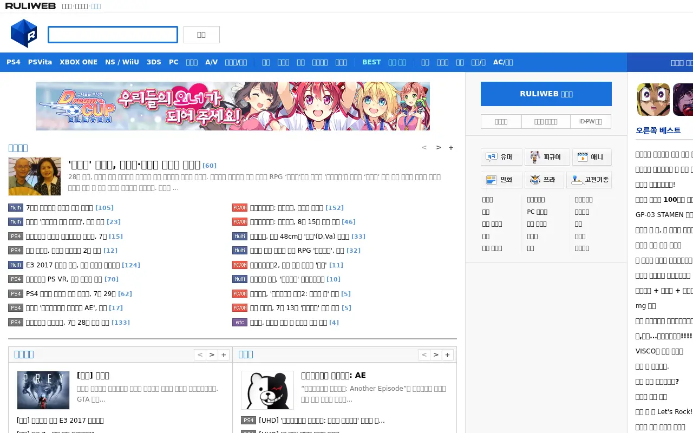693x433 pixels.
Task: Click the 오른쪽 베스트 heading
Action: pos(658,130)
